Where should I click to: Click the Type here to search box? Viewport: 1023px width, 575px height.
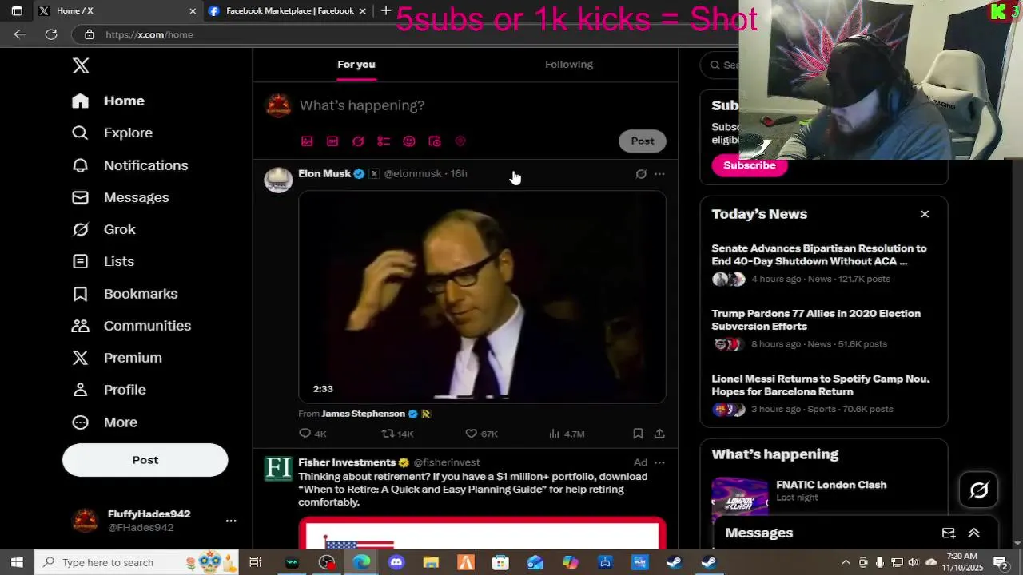[137, 562]
